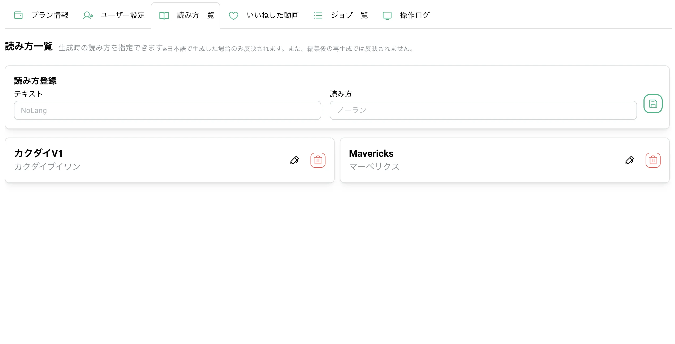Edit the Mavericks entry with pencil icon

click(x=630, y=160)
